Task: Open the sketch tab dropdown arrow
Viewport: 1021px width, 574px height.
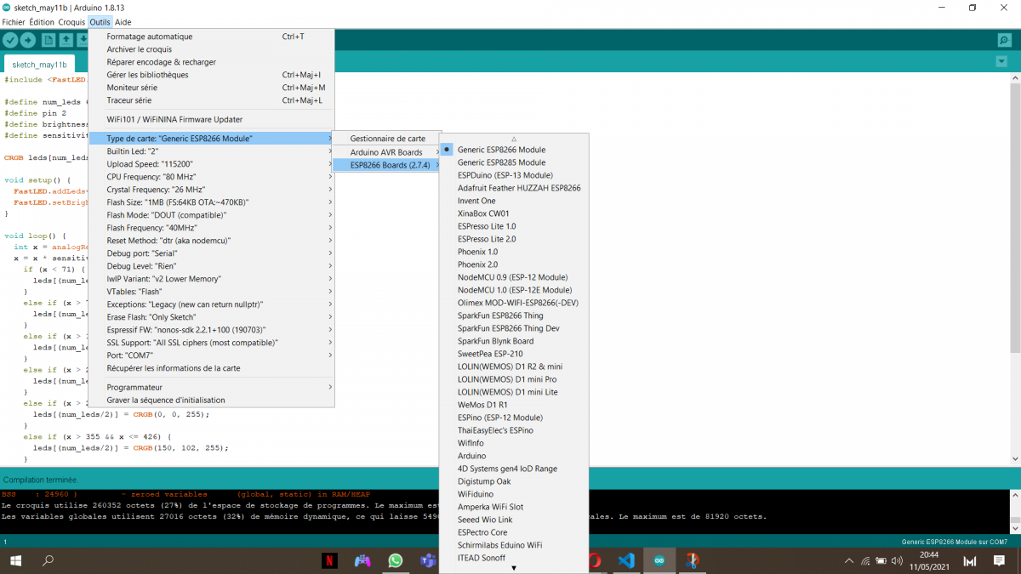Action: click(x=1001, y=61)
